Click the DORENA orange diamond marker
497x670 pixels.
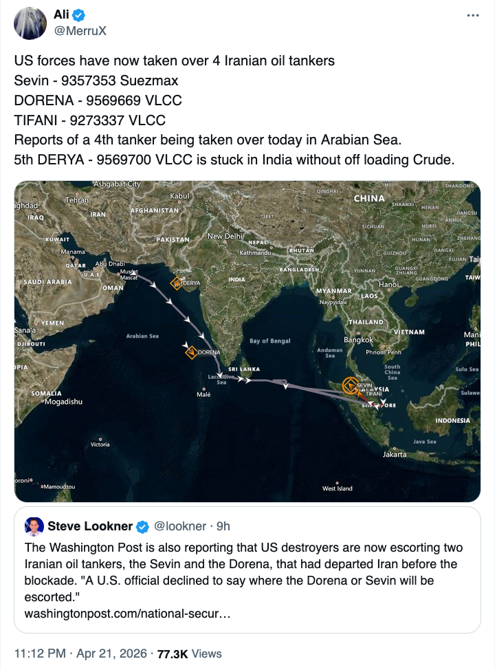point(191,352)
